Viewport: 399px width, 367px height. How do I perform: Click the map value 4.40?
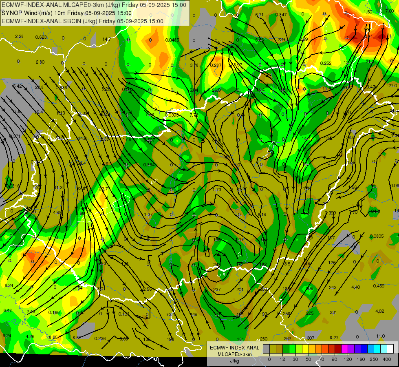355,287
